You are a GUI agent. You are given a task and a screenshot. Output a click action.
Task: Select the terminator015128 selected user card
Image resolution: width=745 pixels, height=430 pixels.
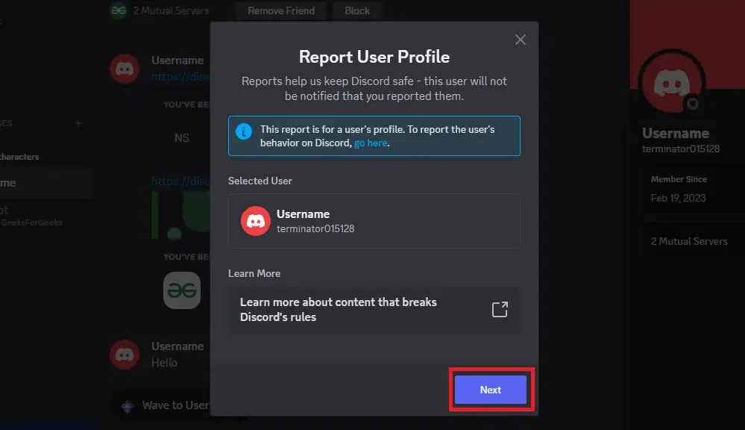[x=374, y=221]
